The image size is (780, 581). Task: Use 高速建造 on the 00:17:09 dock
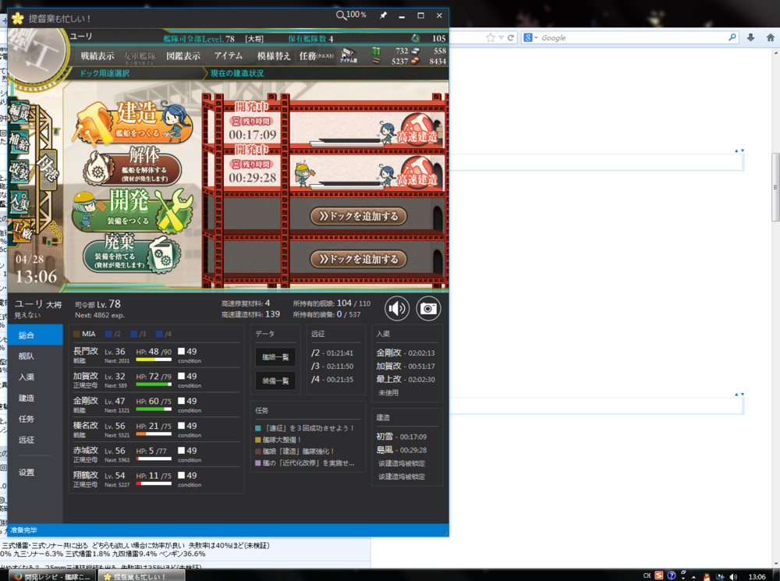tap(417, 129)
